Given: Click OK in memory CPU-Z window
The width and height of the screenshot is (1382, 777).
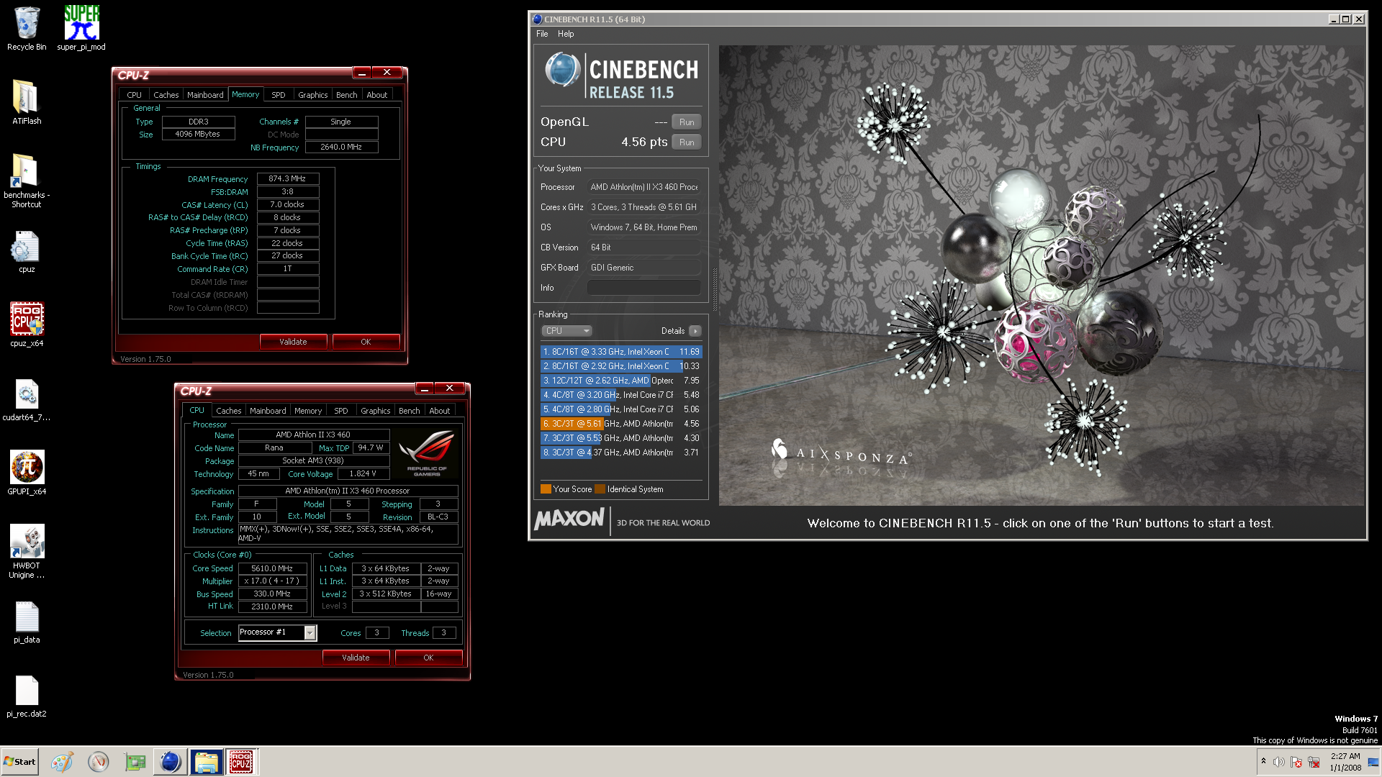Looking at the screenshot, I should point(366,342).
